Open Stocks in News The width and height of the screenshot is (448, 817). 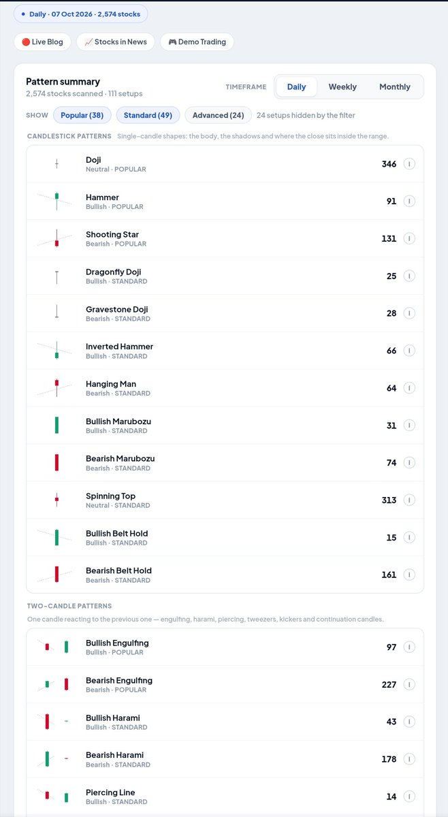tap(116, 42)
